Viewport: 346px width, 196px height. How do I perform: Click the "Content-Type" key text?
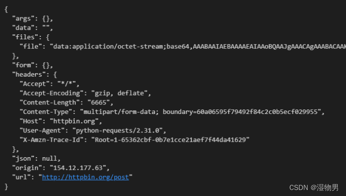click(46, 112)
